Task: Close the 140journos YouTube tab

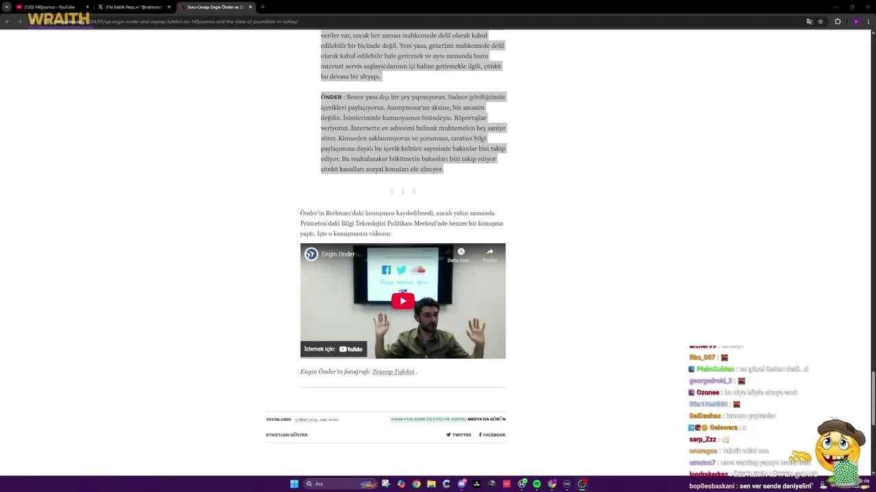Action: pos(87,7)
